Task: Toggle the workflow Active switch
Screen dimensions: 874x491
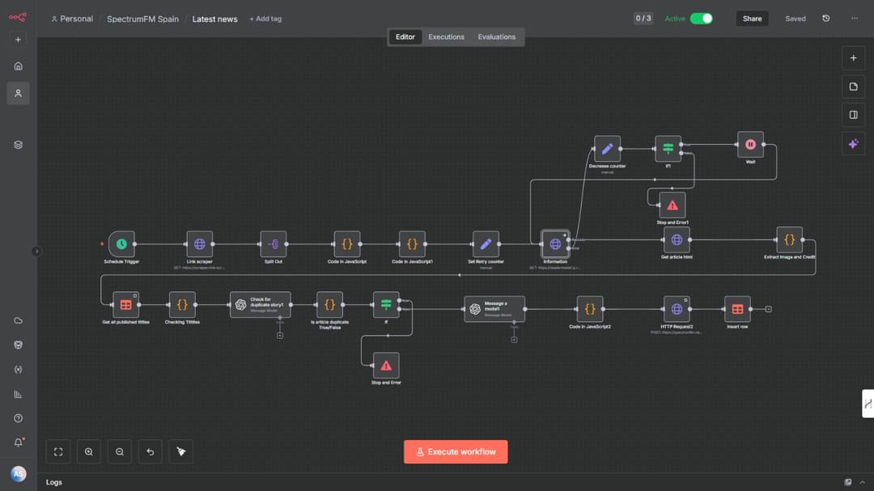Action: click(701, 19)
